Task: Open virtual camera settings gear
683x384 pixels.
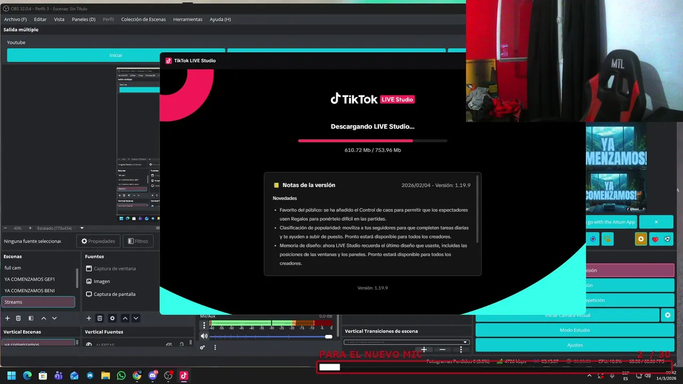Action: tap(668, 315)
